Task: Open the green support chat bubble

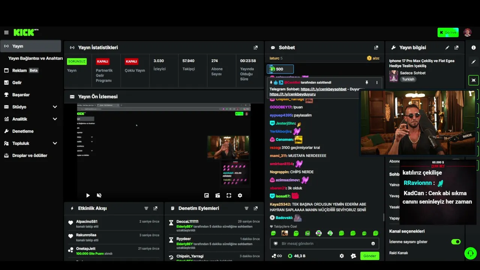Action: point(471,253)
